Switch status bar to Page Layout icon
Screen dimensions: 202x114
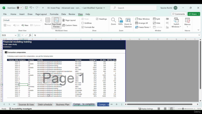pyautogui.click(x=165, y=109)
